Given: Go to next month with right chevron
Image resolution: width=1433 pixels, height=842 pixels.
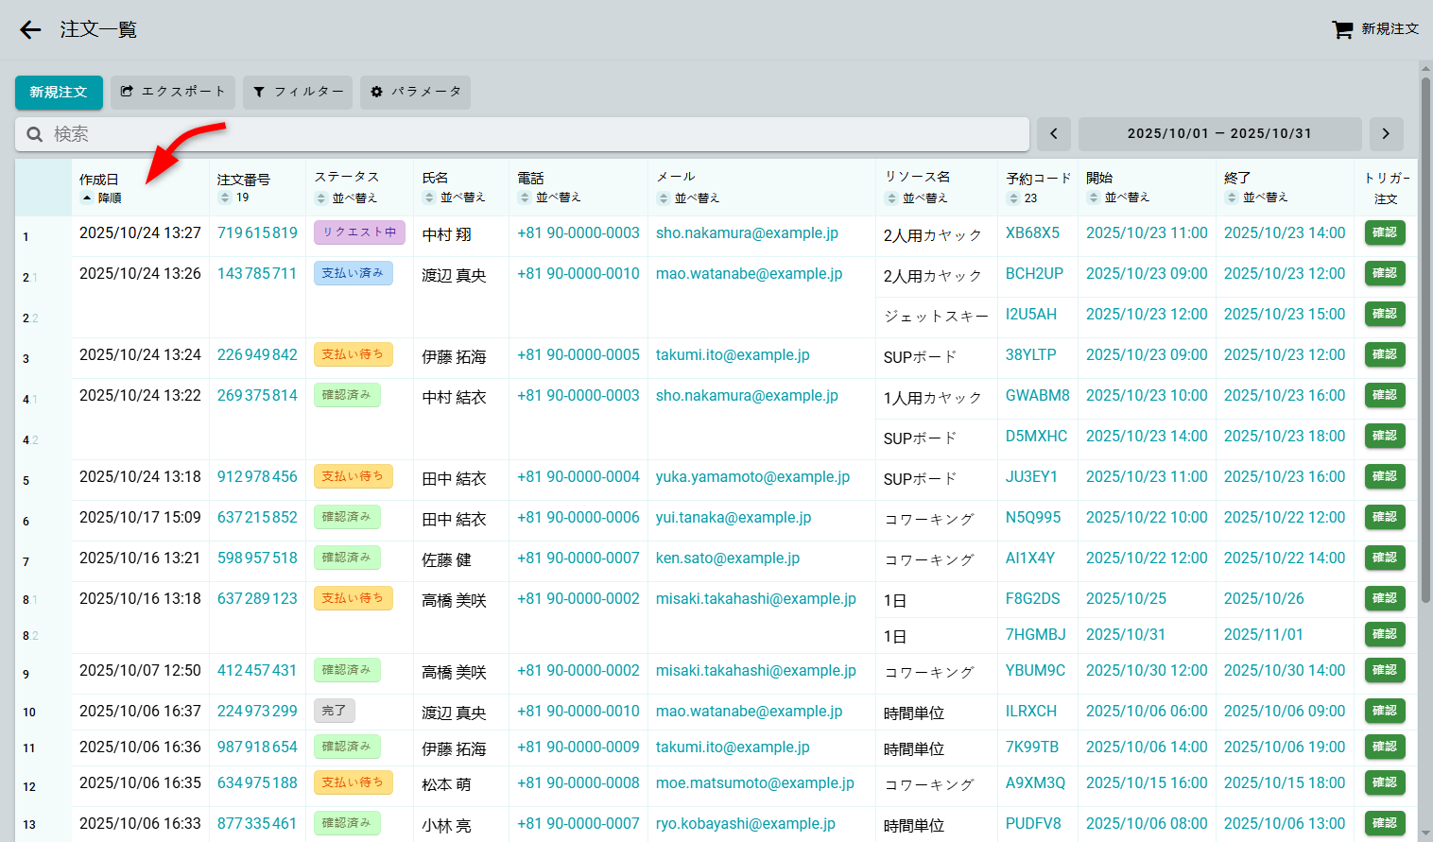Looking at the screenshot, I should (1386, 134).
